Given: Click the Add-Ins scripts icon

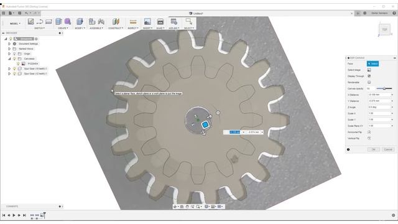Looking at the screenshot, I should point(174,22).
